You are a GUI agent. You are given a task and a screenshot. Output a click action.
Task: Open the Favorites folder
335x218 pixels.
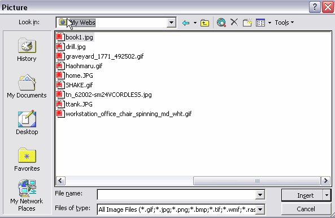tap(27, 159)
